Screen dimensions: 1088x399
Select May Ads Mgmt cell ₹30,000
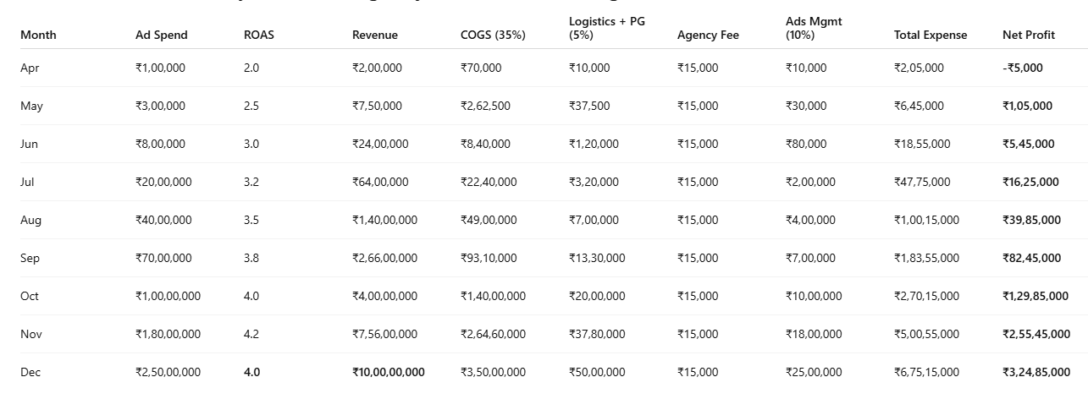click(806, 106)
